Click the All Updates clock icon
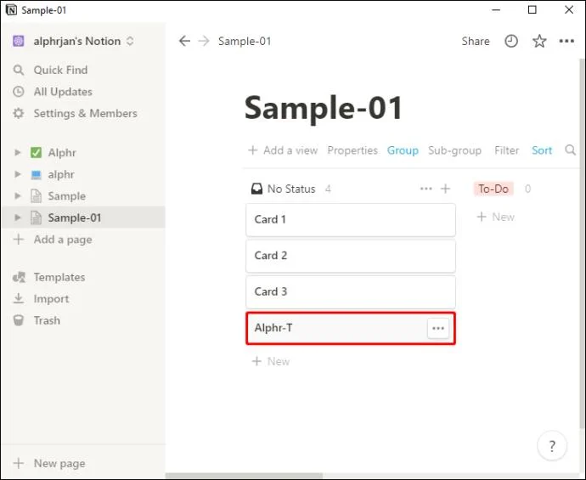Viewport: 586px width, 480px height. pos(19,92)
